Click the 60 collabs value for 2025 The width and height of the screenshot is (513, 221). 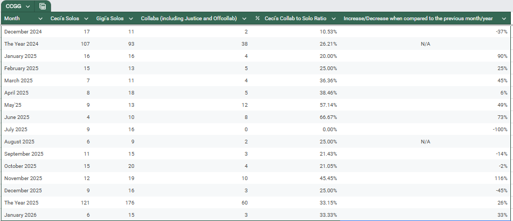coord(244,203)
